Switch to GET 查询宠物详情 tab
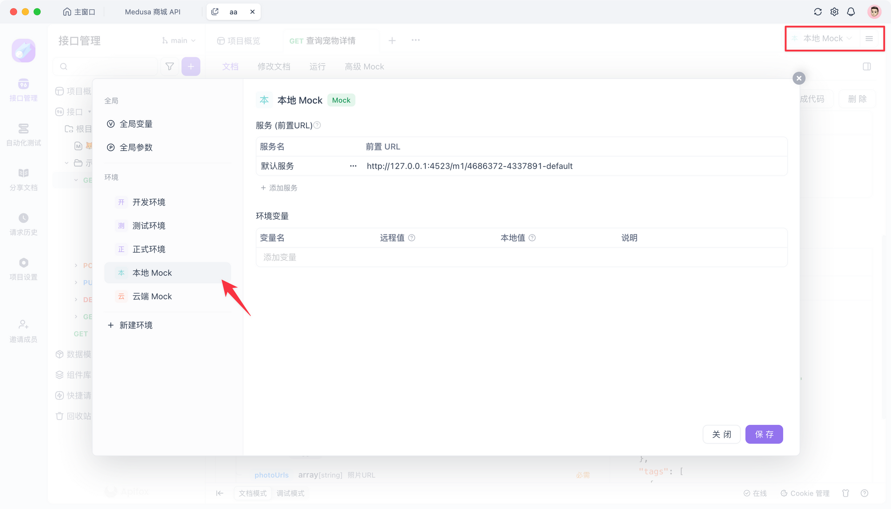 [323, 41]
